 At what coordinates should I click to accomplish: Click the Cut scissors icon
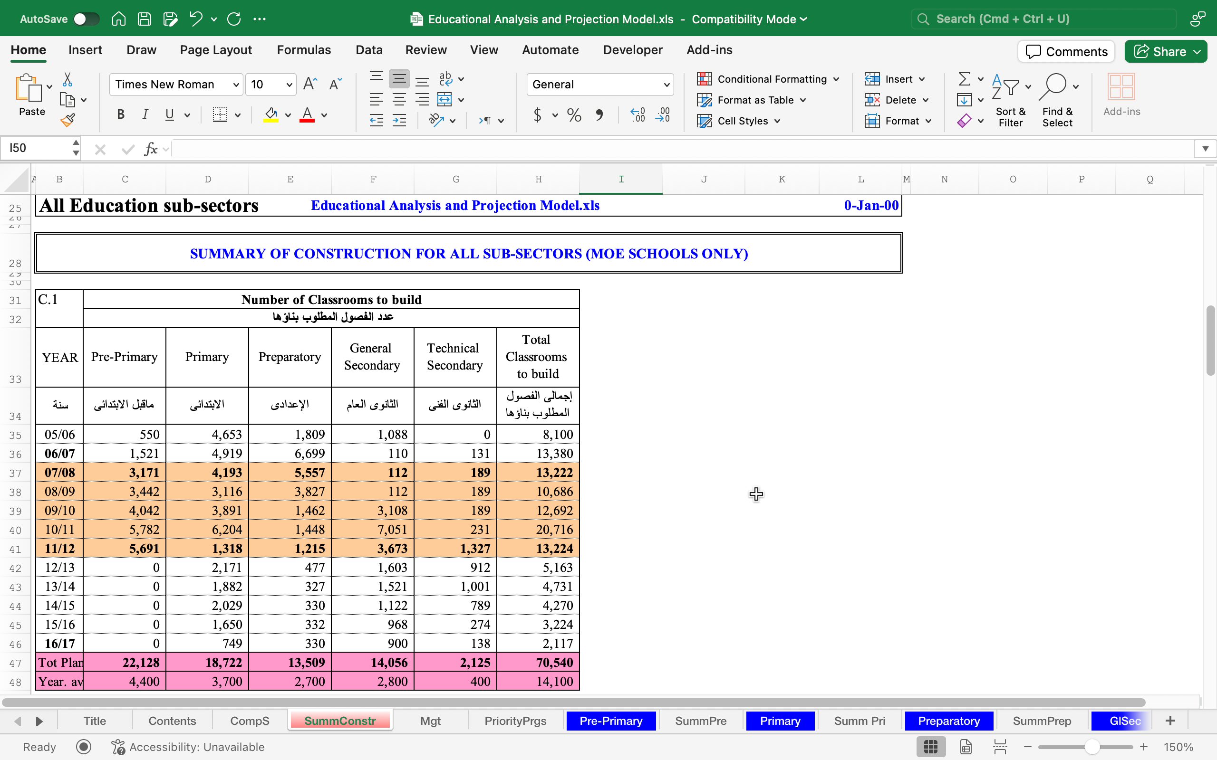(68, 79)
